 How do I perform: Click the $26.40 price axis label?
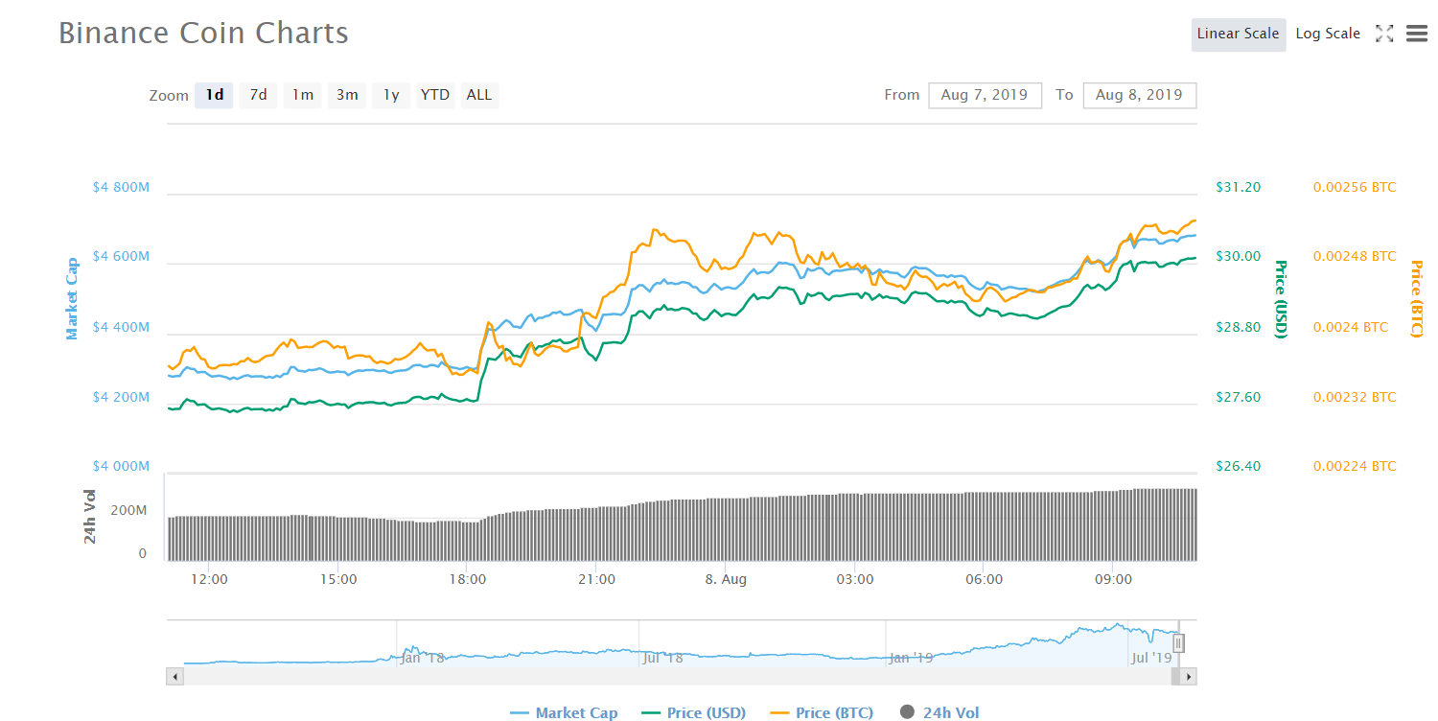pyautogui.click(x=1238, y=466)
